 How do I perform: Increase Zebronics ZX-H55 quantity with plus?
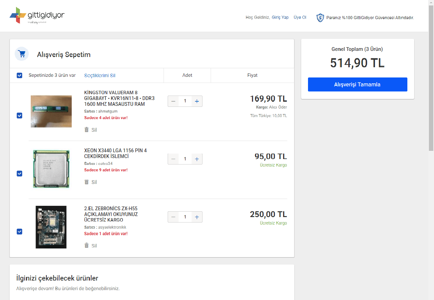(x=197, y=217)
